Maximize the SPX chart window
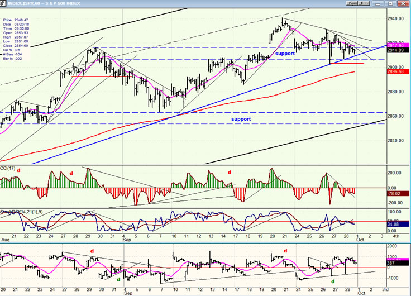Viewport: 411px width, 296px height. (390, 3)
